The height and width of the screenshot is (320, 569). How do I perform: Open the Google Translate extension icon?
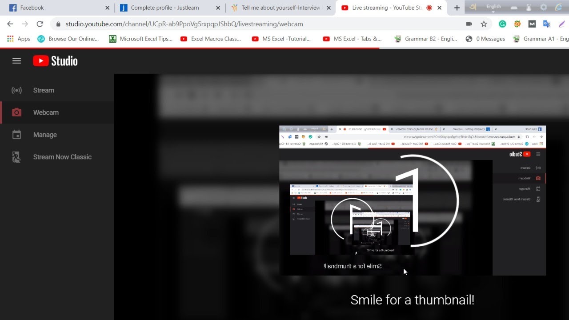pyautogui.click(x=547, y=24)
